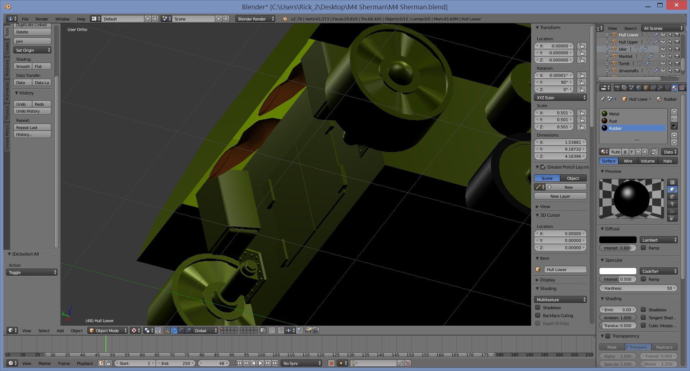Open Object Mode dropdown
Viewport: 690px width, 371px height.
[x=107, y=330]
